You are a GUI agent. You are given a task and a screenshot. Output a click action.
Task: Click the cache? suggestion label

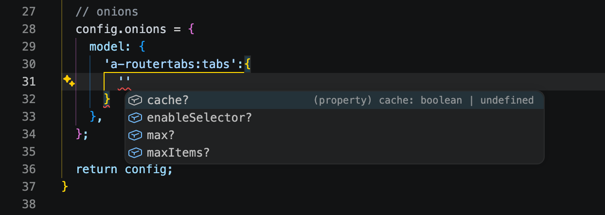click(168, 100)
